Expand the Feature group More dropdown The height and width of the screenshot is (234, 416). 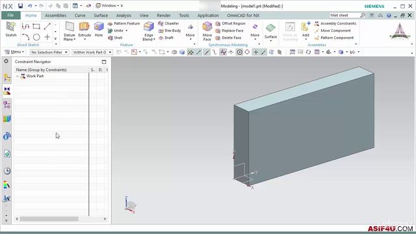coord(190,31)
